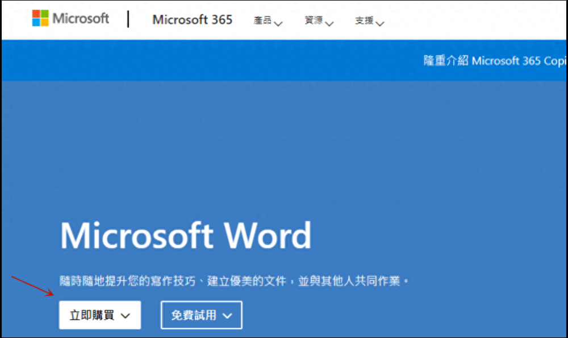This screenshot has width=568, height=338.
Task: Expand the 產品 menu
Action: pos(268,21)
